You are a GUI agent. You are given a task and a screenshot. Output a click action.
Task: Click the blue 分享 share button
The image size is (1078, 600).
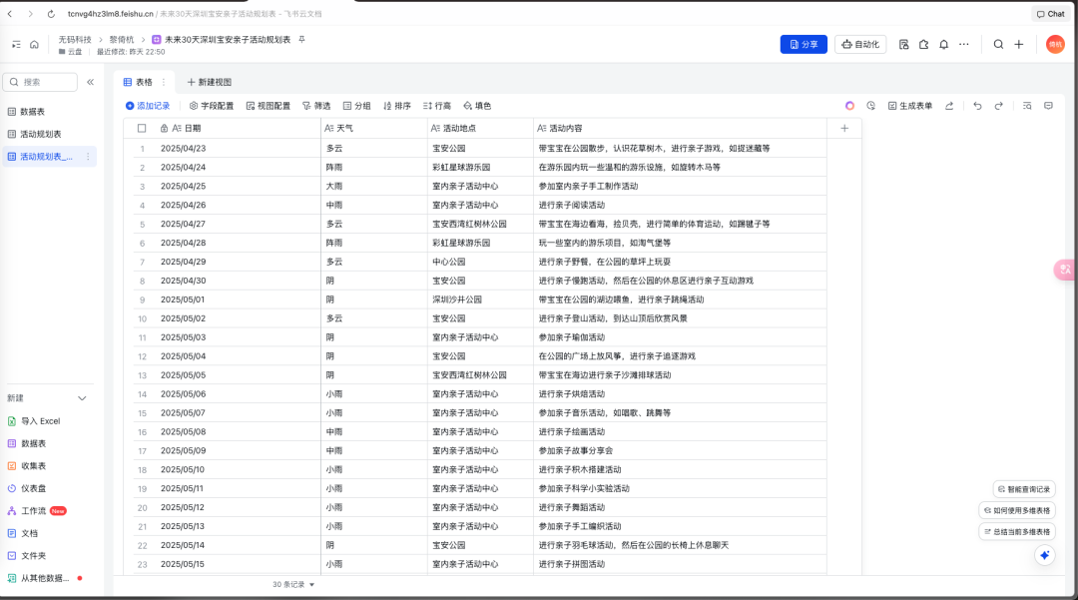804,44
